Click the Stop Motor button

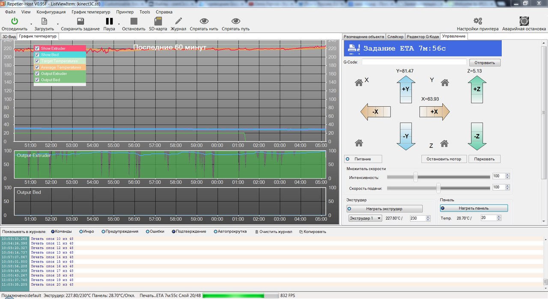tap(443, 159)
